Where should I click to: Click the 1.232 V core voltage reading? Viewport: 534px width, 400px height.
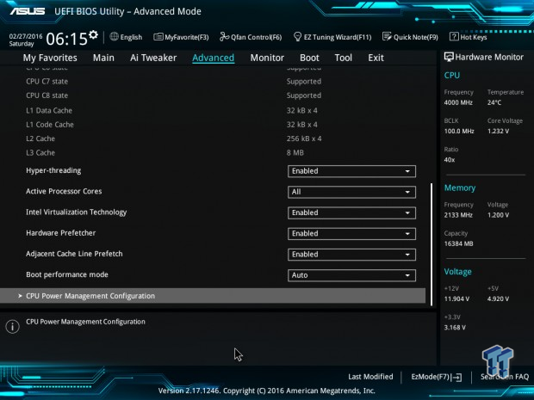pyautogui.click(x=498, y=131)
